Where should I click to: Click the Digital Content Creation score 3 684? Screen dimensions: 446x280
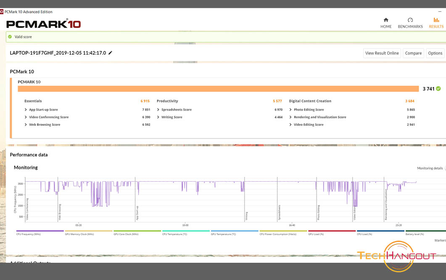410,101
